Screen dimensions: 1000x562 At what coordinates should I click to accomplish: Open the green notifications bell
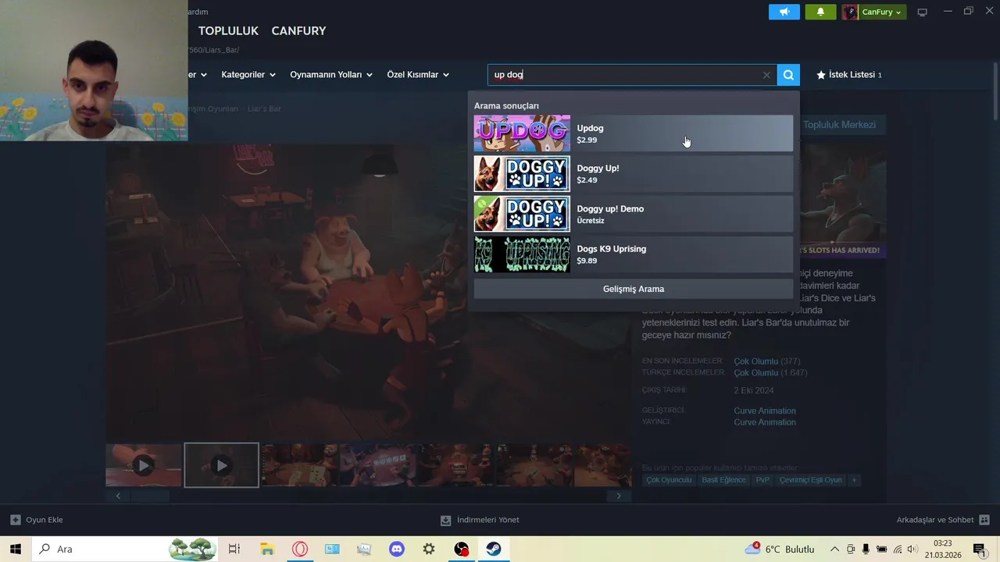[820, 12]
